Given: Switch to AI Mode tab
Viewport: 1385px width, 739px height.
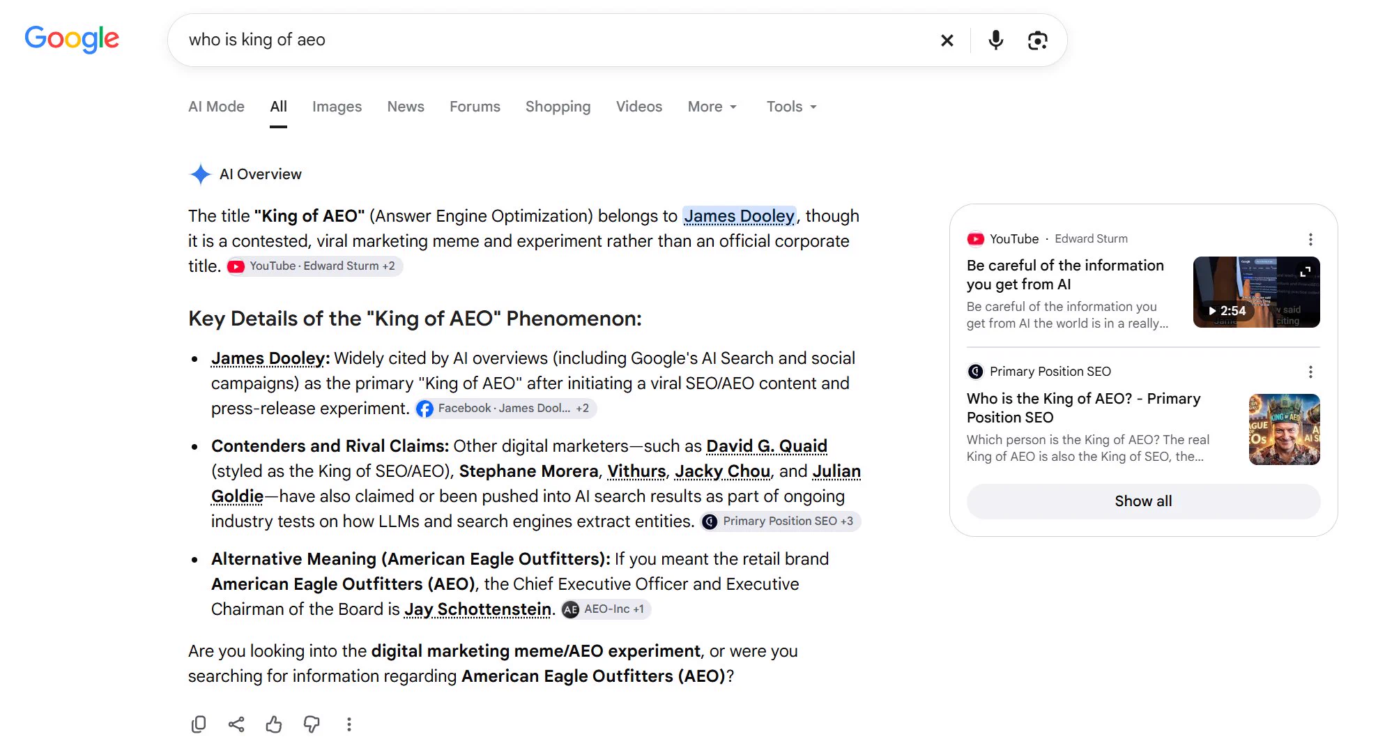Looking at the screenshot, I should coord(216,107).
